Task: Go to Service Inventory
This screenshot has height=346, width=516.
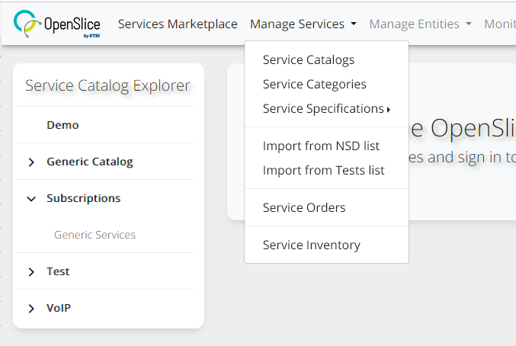Action: [x=311, y=245]
